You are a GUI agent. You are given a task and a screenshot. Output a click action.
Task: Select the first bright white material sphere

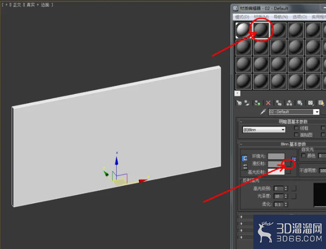pyautogui.click(x=243, y=30)
